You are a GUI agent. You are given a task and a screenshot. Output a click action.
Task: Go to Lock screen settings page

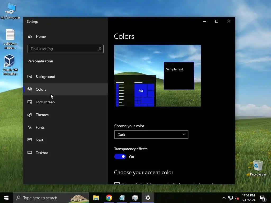[66, 102]
